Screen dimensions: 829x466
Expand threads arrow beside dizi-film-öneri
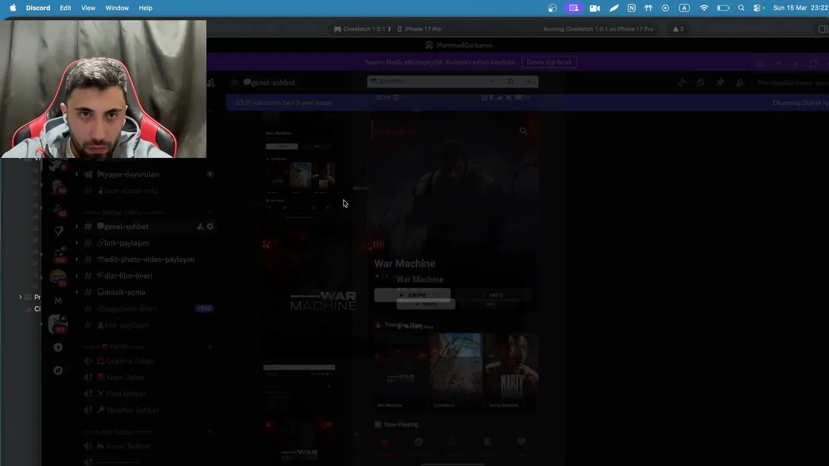click(x=77, y=276)
